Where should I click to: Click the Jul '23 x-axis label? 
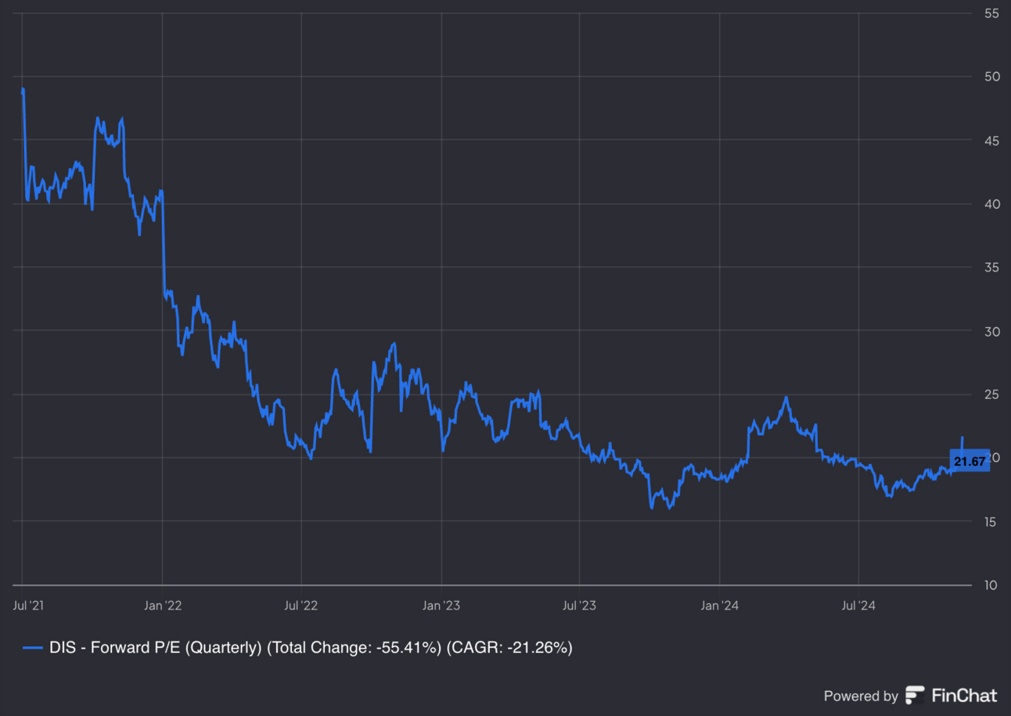pyautogui.click(x=580, y=605)
